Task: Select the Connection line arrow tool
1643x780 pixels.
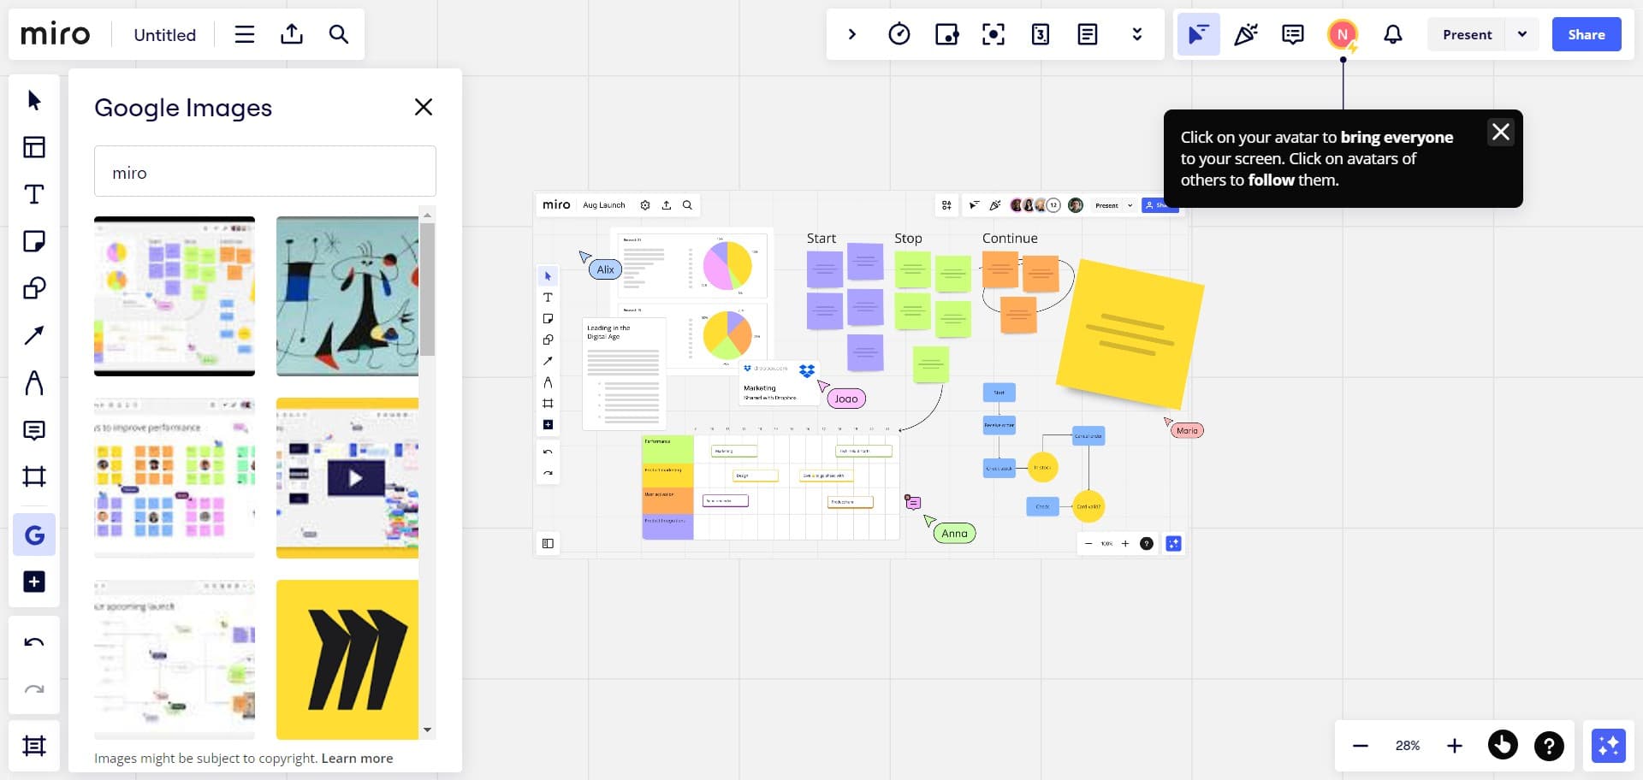Action: (x=34, y=335)
